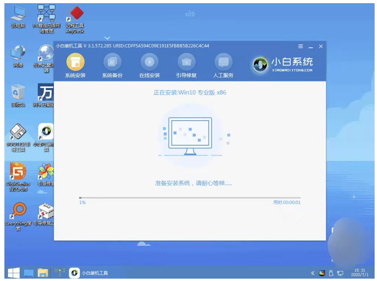The width and height of the screenshot is (377, 281).
Task: Open the hamburger menu in the title bar
Action: pyautogui.click(x=300, y=46)
